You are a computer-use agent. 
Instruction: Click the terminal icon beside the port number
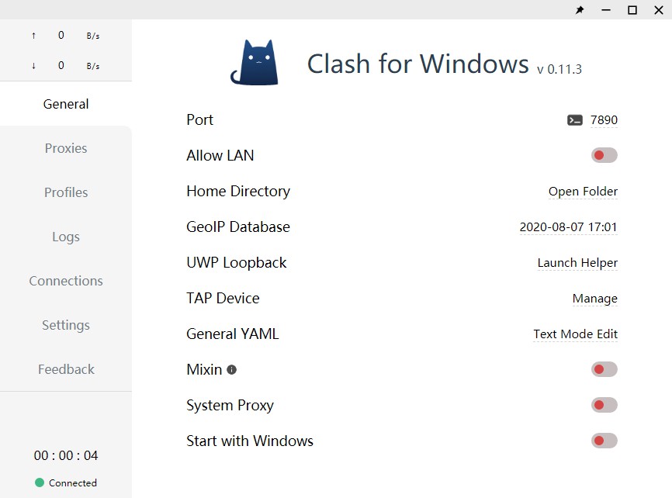(x=575, y=120)
